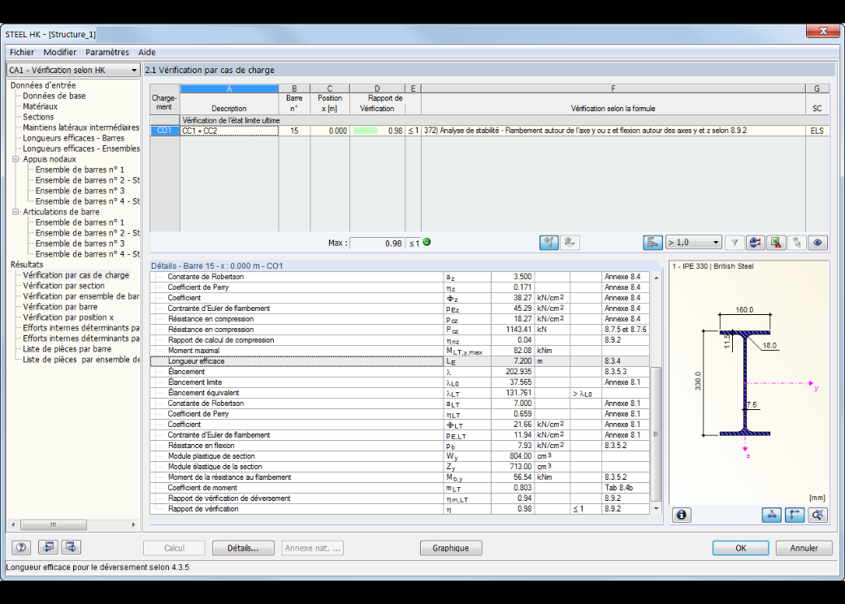845x604 pixels.
Task: Toggle colored relation bars icon
Action: click(x=652, y=243)
